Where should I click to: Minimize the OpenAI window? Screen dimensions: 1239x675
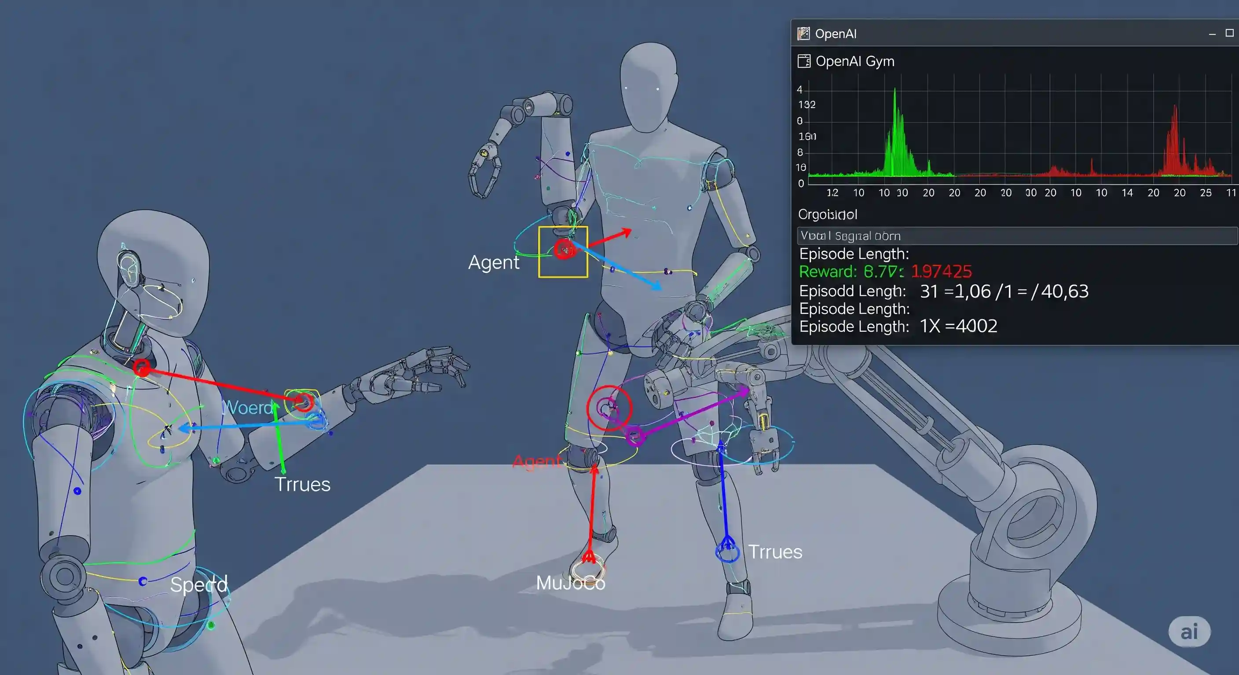pos(1212,34)
